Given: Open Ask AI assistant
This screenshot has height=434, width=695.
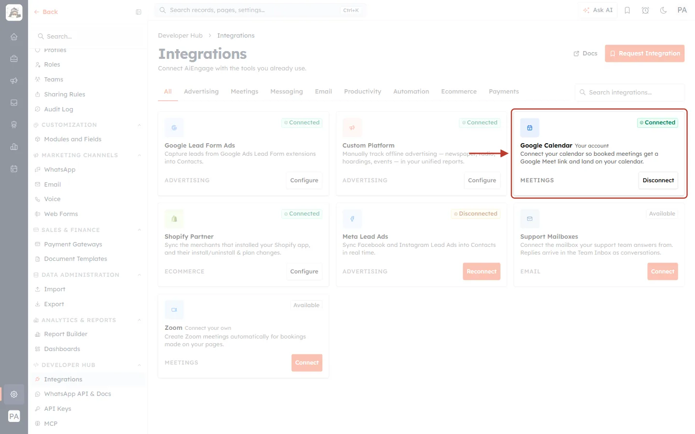Looking at the screenshot, I should (598, 10).
